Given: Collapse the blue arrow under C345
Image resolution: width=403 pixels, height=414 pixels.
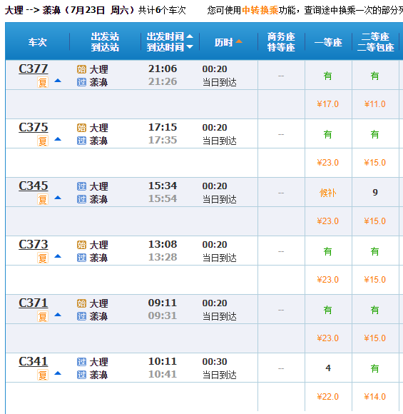Looking at the screenshot, I should click(58, 198).
